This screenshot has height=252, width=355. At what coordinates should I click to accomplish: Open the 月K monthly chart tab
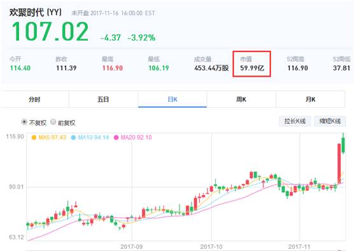click(310, 100)
